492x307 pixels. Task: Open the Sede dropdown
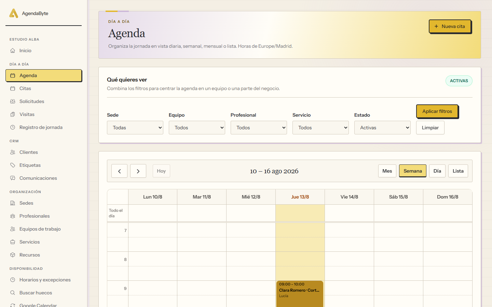click(135, 128)
